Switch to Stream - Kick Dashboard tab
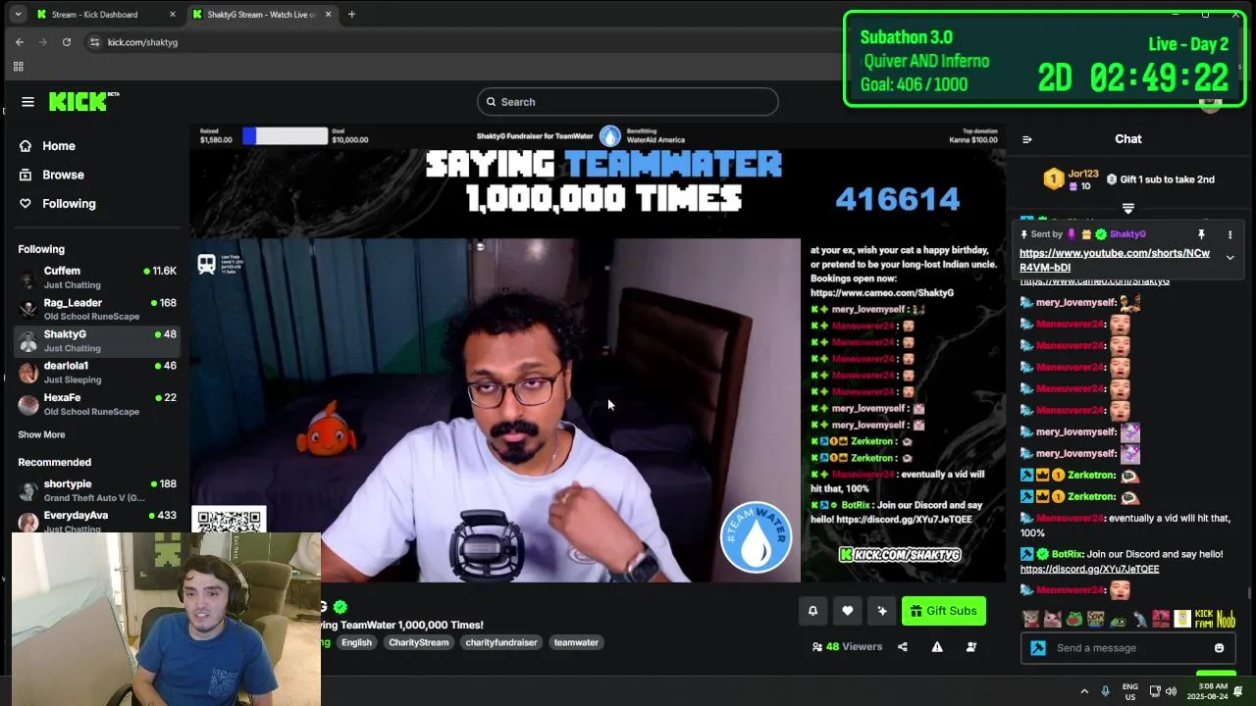Viewport: 1256px width, 706px height. pyautogui.click(x=106, y=15)
